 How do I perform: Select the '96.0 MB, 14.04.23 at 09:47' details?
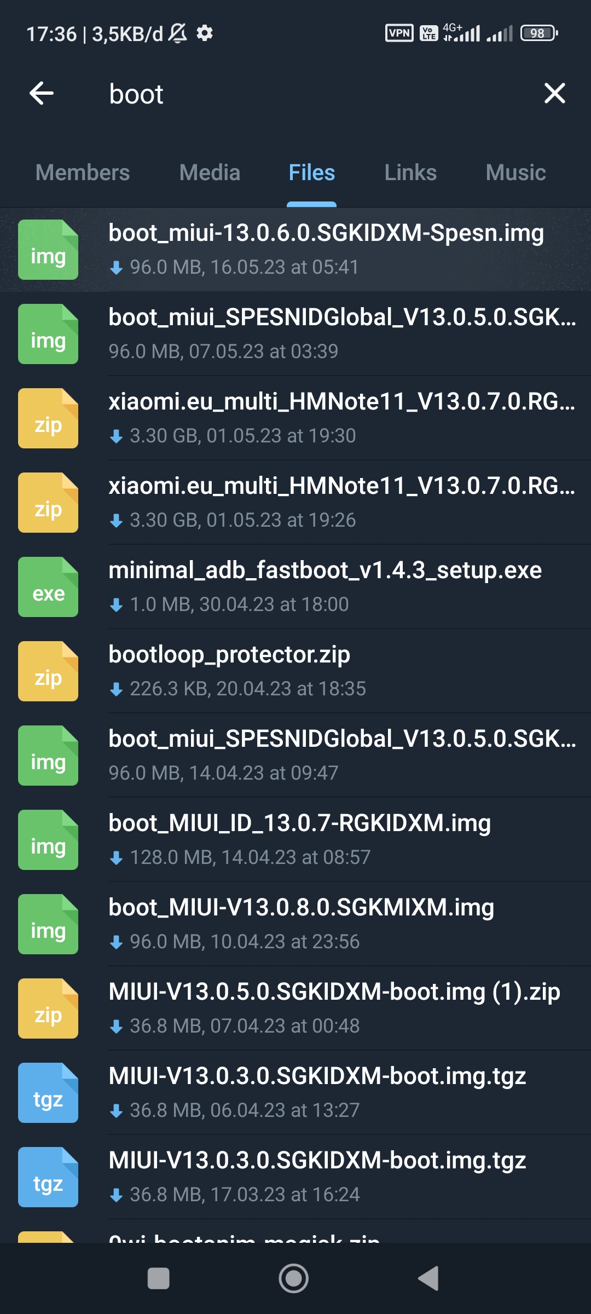(x=223, y=773)
